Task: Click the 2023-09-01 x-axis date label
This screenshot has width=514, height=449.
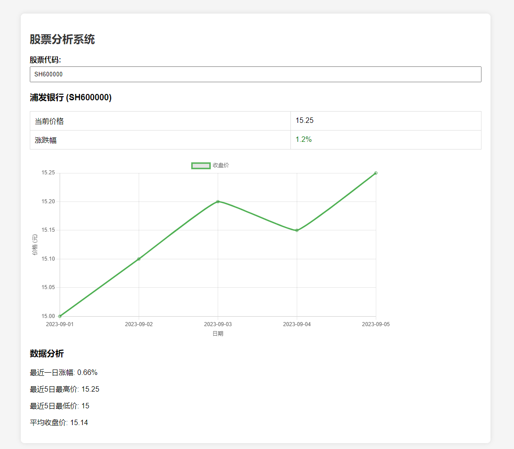Action: point(60,324)
